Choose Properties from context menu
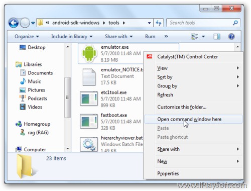Viewport: 251px width, 191px height. coord(194,173)
